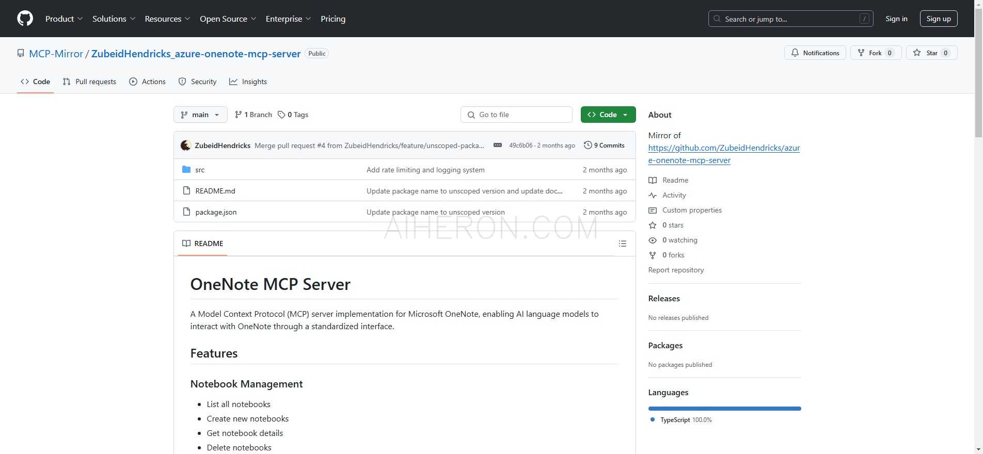Open the src folder

click(200, 170)
